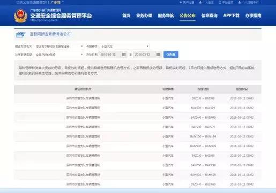Click the website URL under the title
The width and height of the screenshot is (276, 193).
[44, 20]
